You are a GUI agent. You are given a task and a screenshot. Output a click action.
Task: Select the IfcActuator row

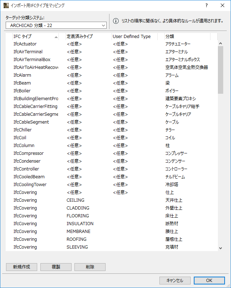(x=112, y=44)
